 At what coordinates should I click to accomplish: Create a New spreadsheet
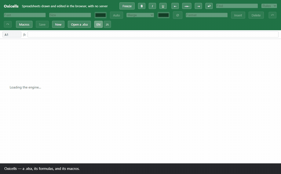click(58, 24)
